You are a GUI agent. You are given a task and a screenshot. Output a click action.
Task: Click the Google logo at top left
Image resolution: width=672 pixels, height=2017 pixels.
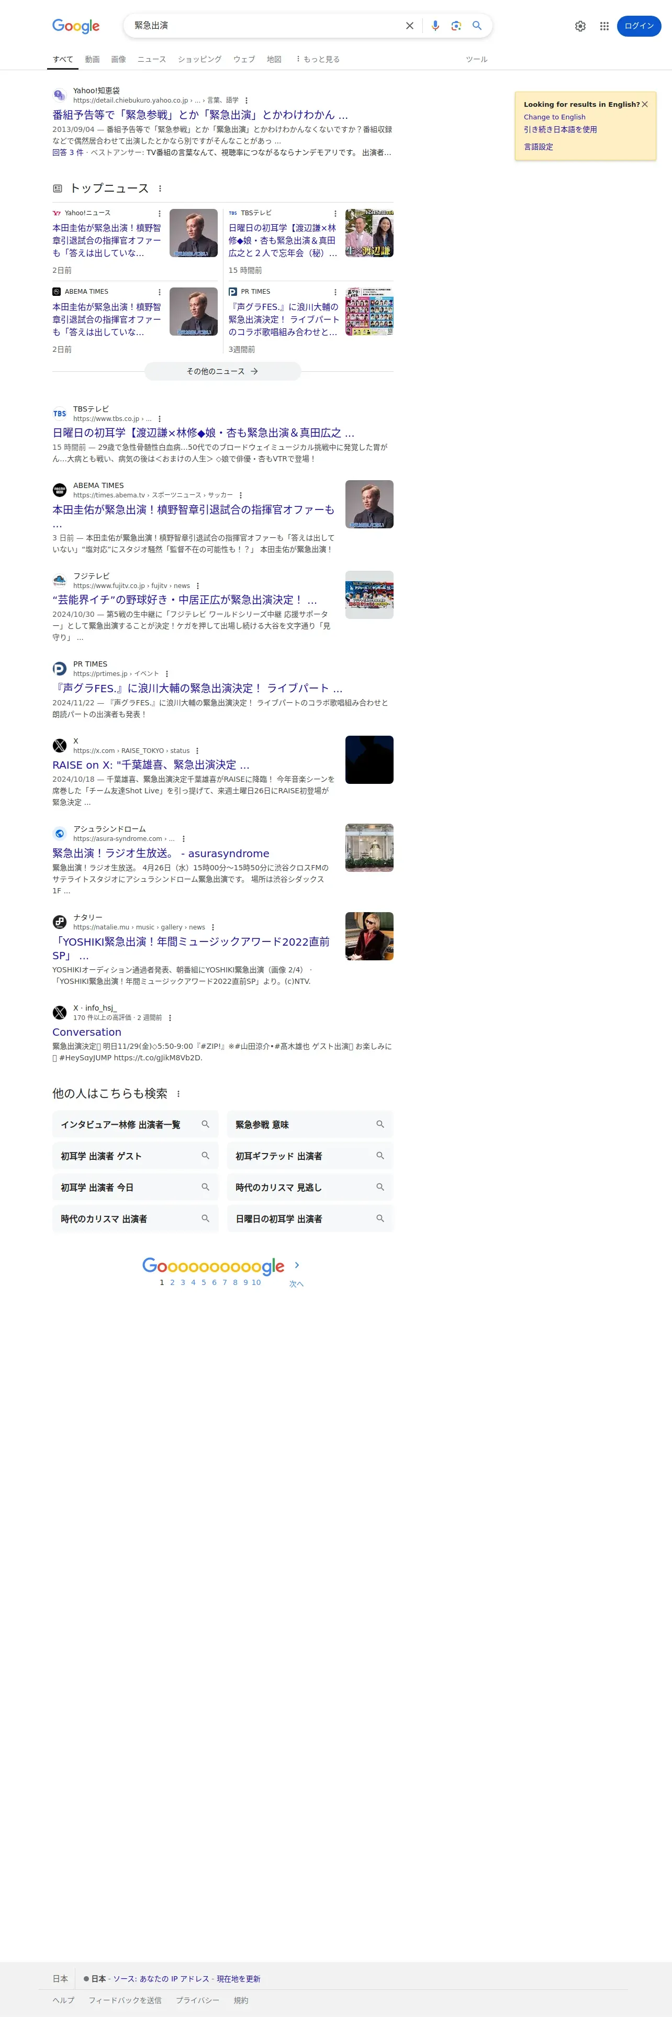pyautogui.click(x=76, y=26)
